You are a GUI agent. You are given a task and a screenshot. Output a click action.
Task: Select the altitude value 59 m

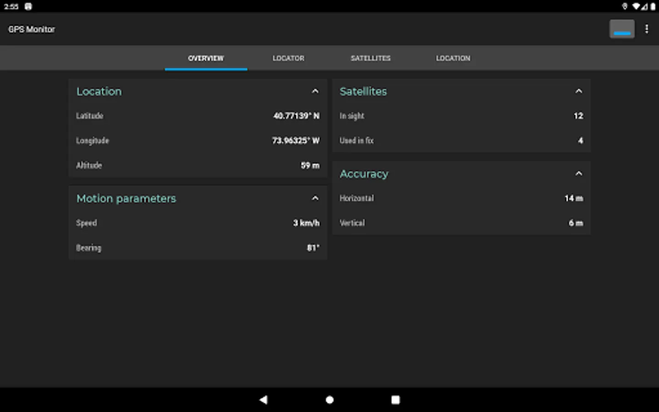pyautogui.click(x=310, y=165)
